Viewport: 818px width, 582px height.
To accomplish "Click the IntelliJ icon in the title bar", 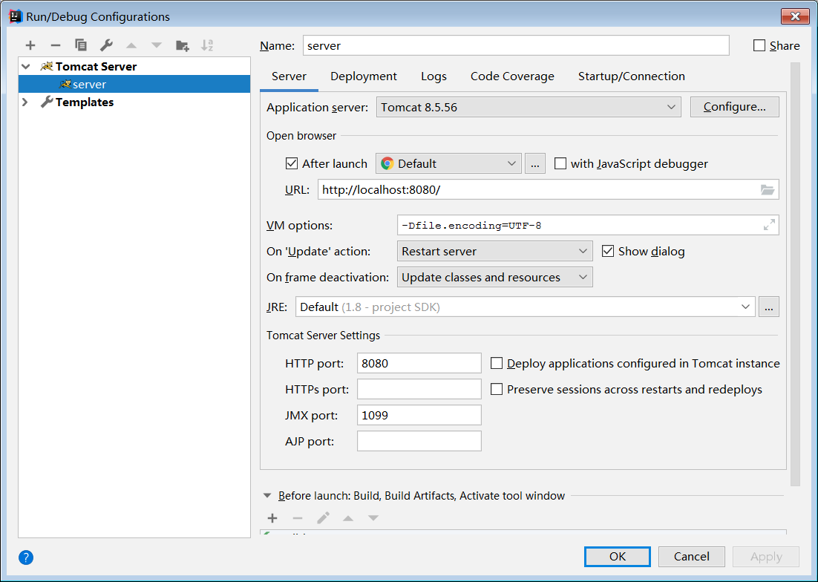I will point(16,16).
